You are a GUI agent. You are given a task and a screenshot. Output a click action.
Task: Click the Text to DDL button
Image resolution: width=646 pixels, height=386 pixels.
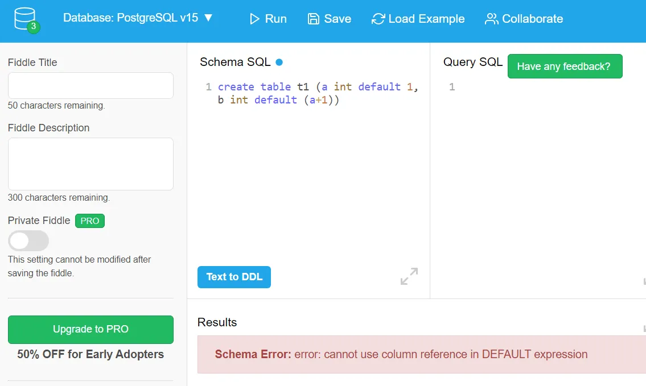234,277
